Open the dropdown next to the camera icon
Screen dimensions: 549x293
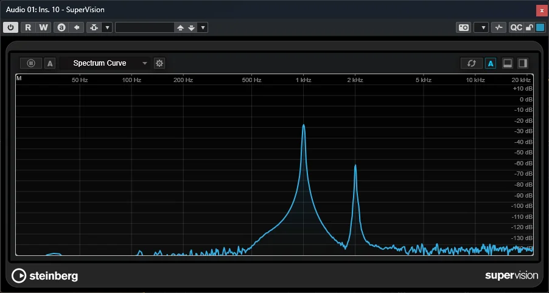pyautogui.click(x=481, y=27)
